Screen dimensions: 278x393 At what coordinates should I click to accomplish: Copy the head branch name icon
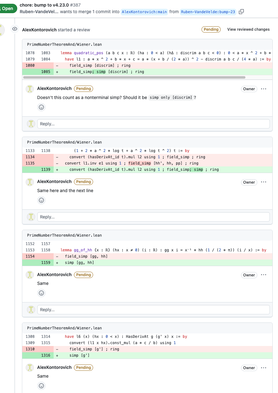click(x=241, y=12)
